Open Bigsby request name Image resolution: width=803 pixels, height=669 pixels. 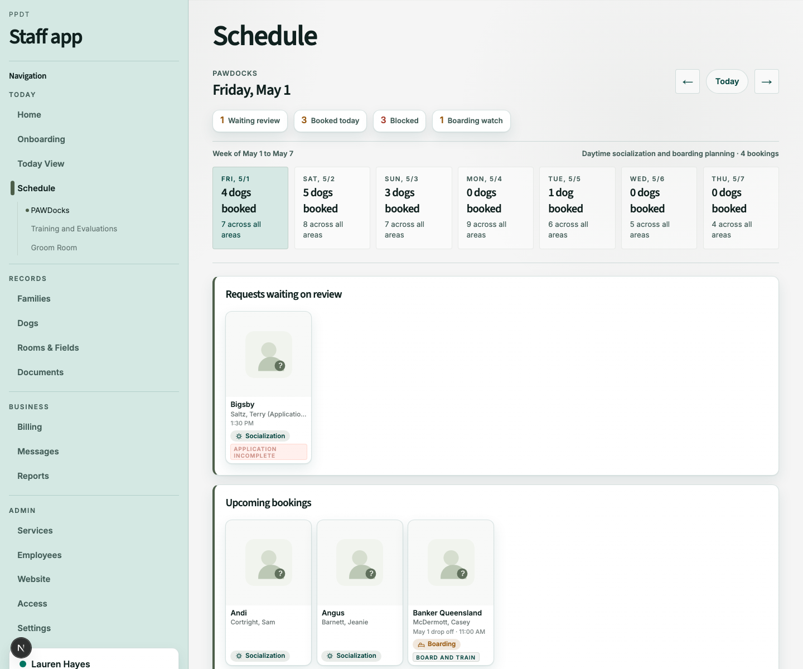(x=243, y=405)
